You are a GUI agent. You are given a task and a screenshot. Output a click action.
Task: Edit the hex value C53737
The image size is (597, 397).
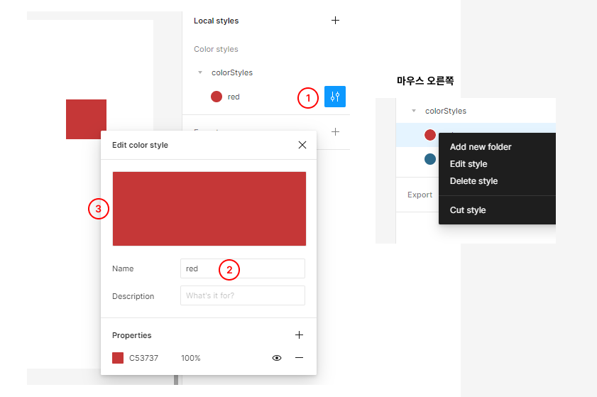(x=143, y=358)
